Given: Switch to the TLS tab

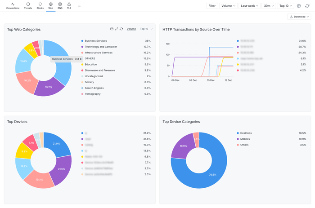Looking at the screenshot, I should pyautogui.click(x=69, y=6).
